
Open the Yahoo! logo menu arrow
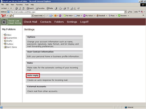[8, 16]
